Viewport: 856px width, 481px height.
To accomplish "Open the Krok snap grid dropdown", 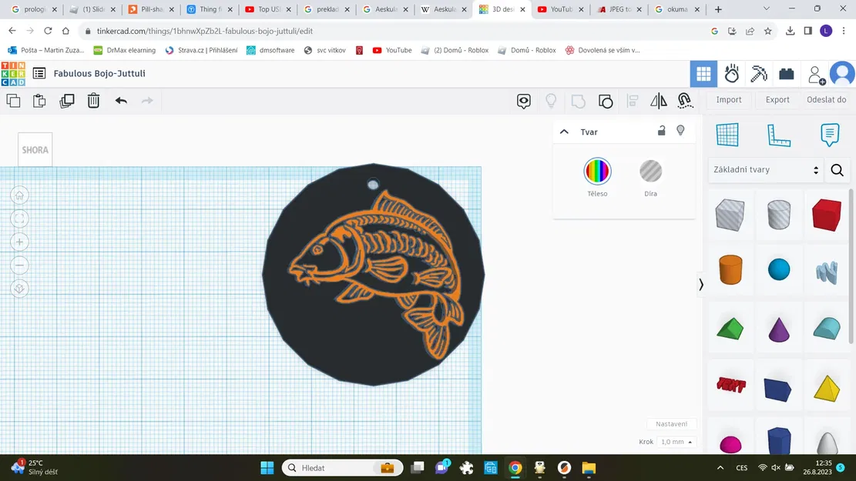I will click(676, 442).
